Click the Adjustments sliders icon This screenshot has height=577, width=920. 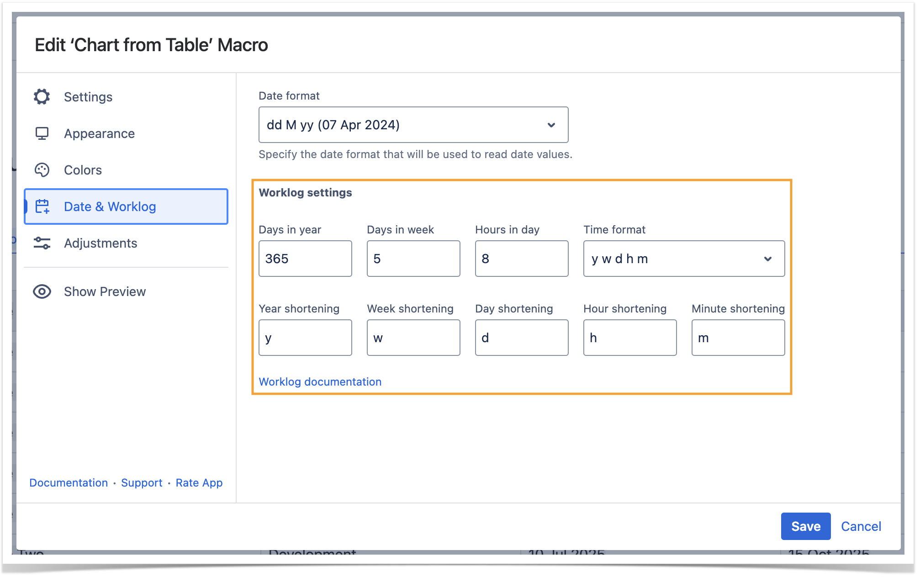coord(42,243)
